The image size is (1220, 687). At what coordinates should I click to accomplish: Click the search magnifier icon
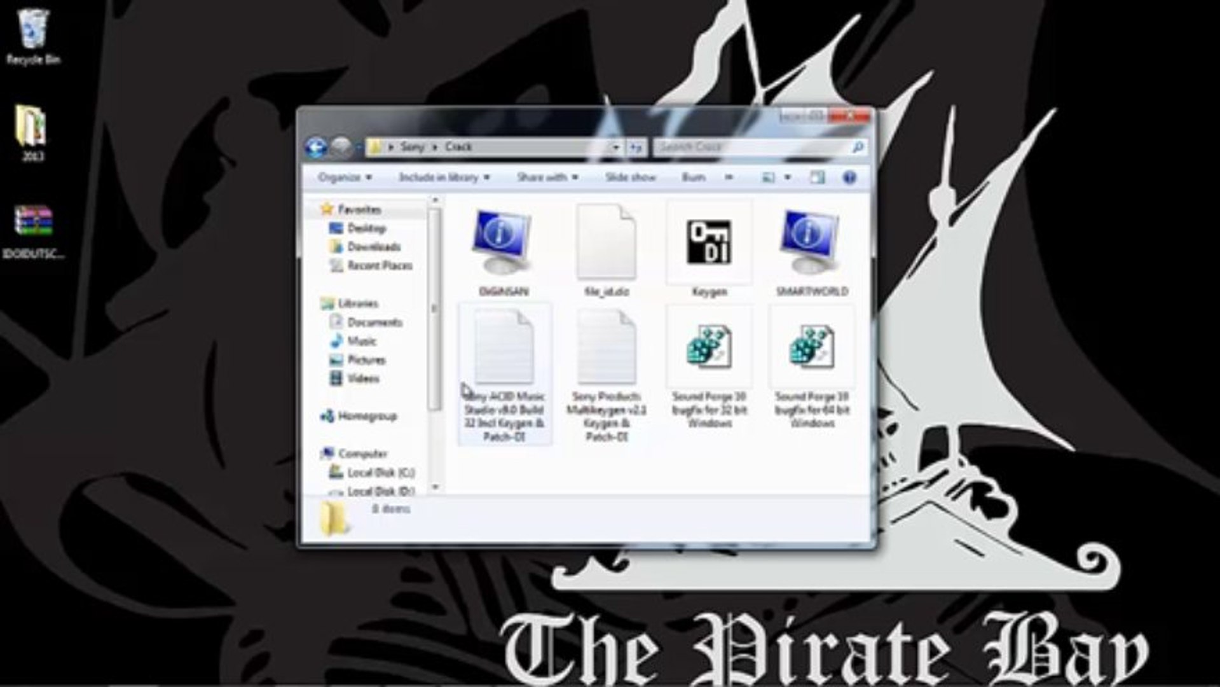pos(857,147)
